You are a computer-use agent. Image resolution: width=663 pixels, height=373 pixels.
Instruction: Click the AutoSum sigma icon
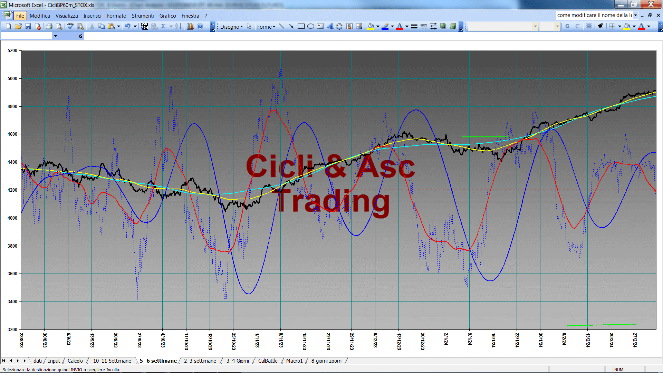tap(164, 26)
